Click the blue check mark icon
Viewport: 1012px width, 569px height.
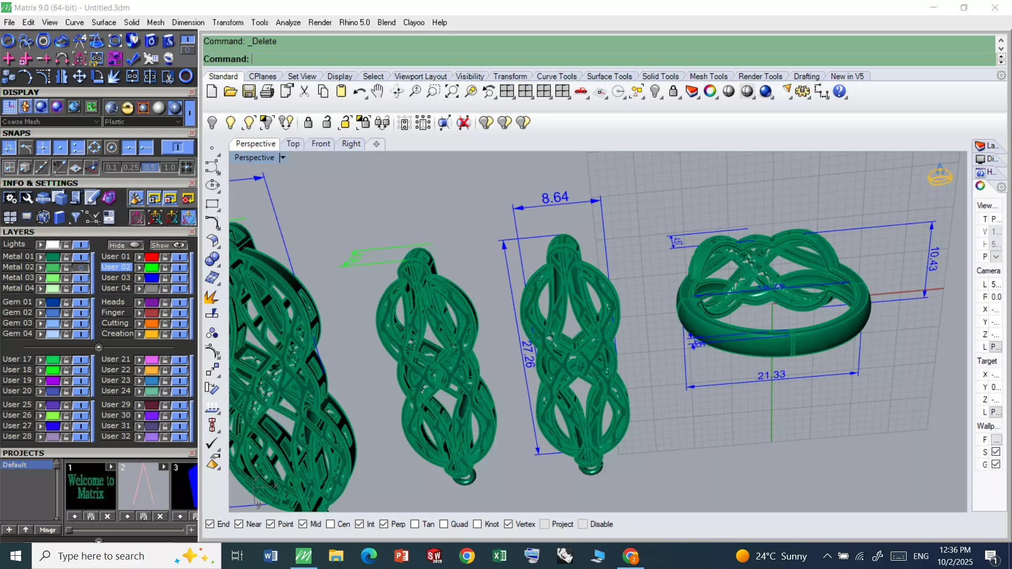[x=133, y=58]
